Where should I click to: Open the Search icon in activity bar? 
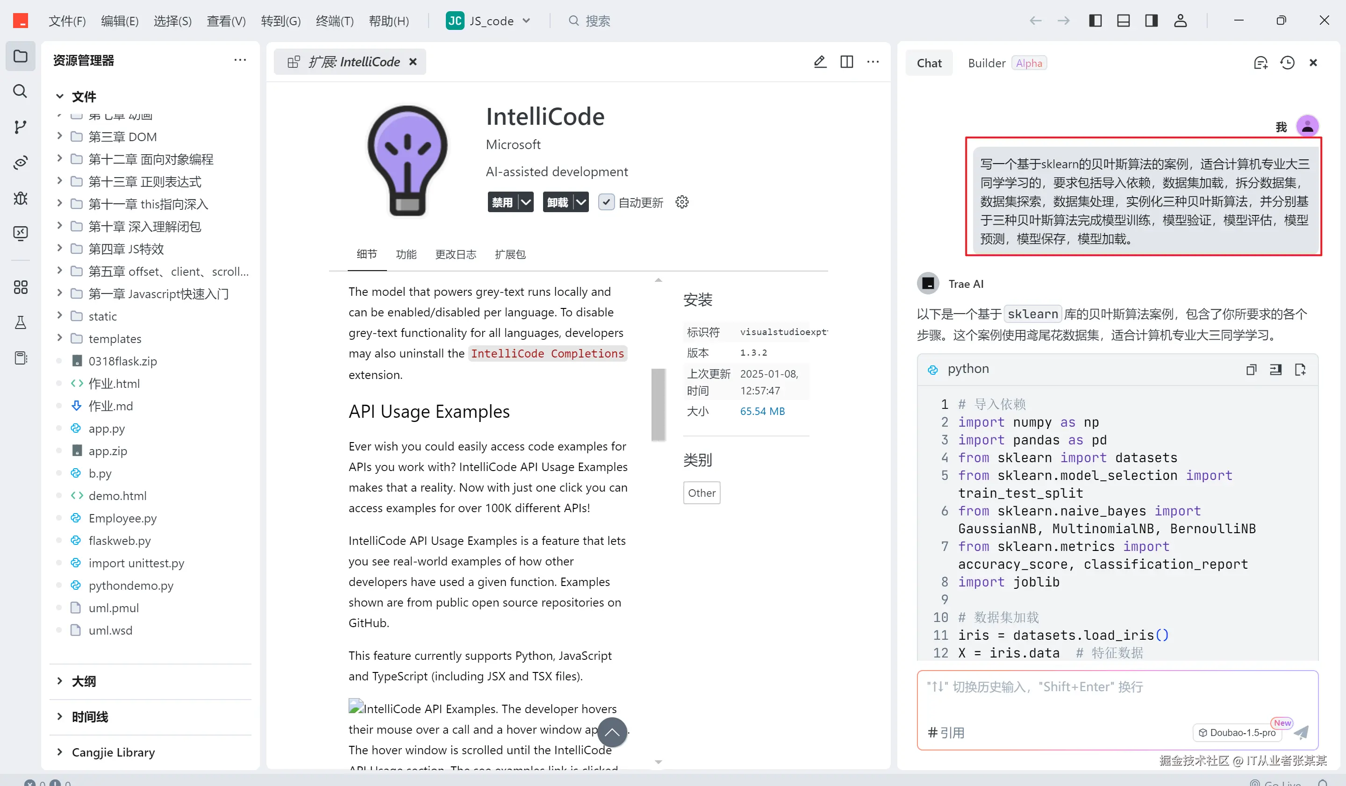pos(20,91)
